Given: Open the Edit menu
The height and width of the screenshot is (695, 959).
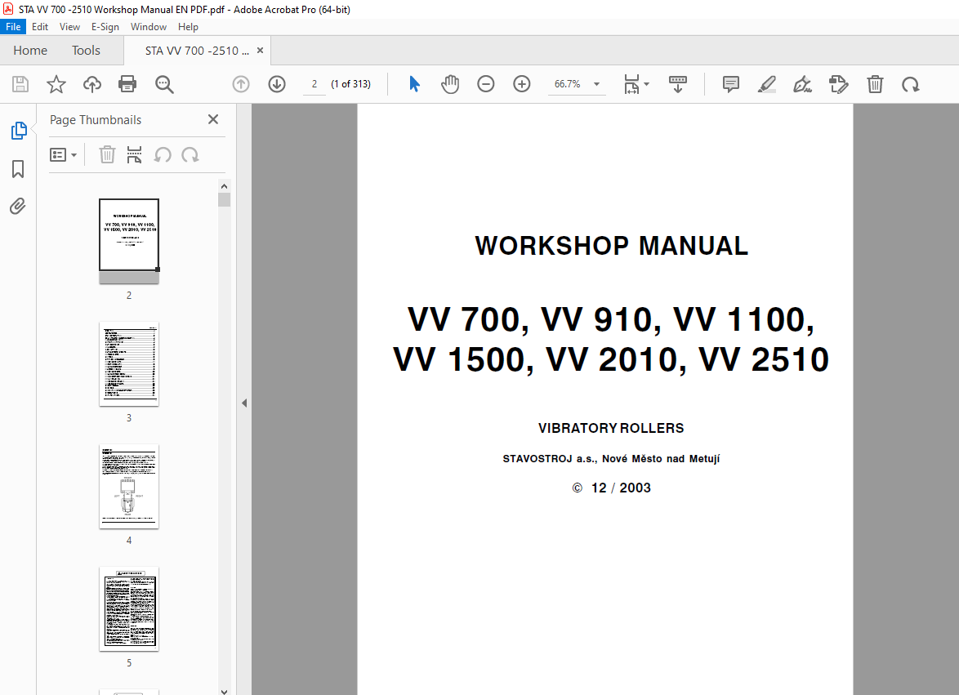Looking at the screenshot, I should coord(40,27).
